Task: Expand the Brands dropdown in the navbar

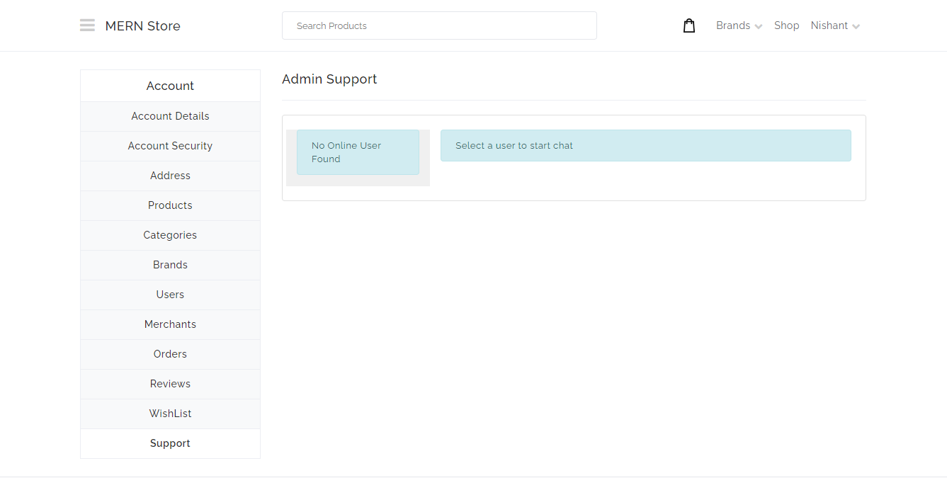Action: pos(734,25)
